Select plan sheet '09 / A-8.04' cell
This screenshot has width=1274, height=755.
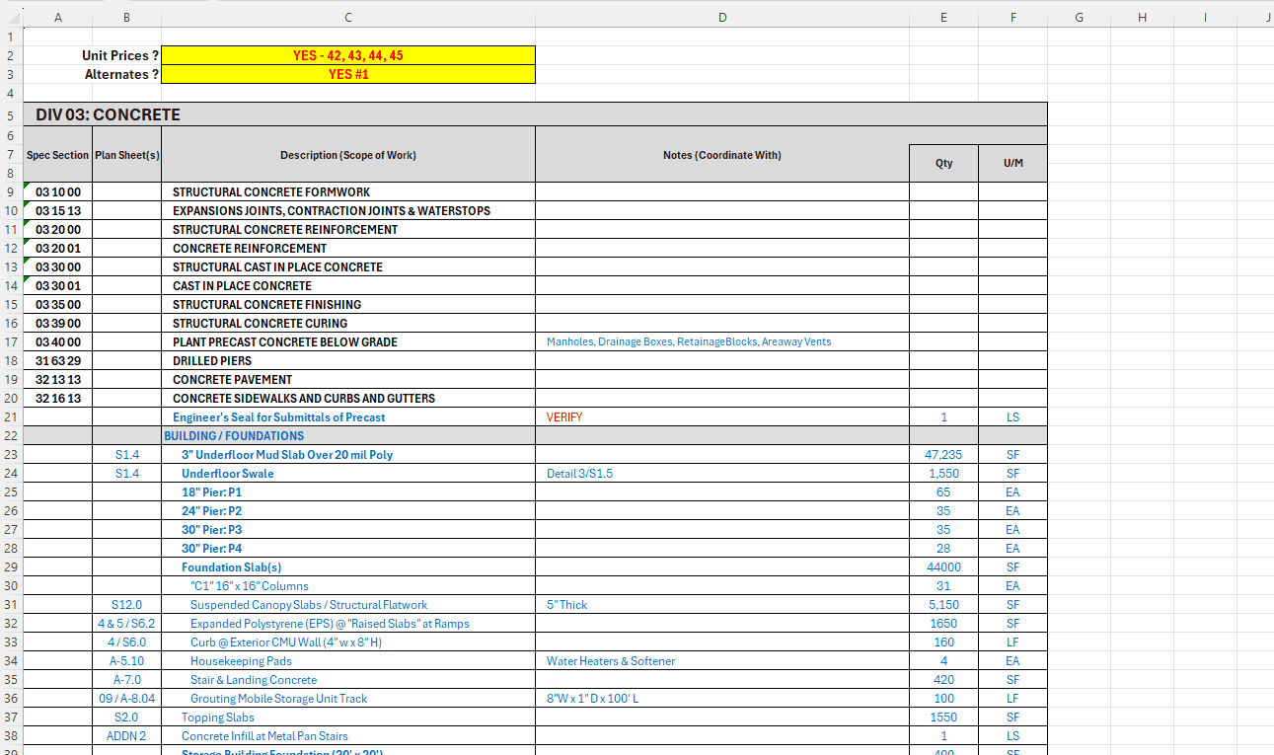click(x=127, y=698)
